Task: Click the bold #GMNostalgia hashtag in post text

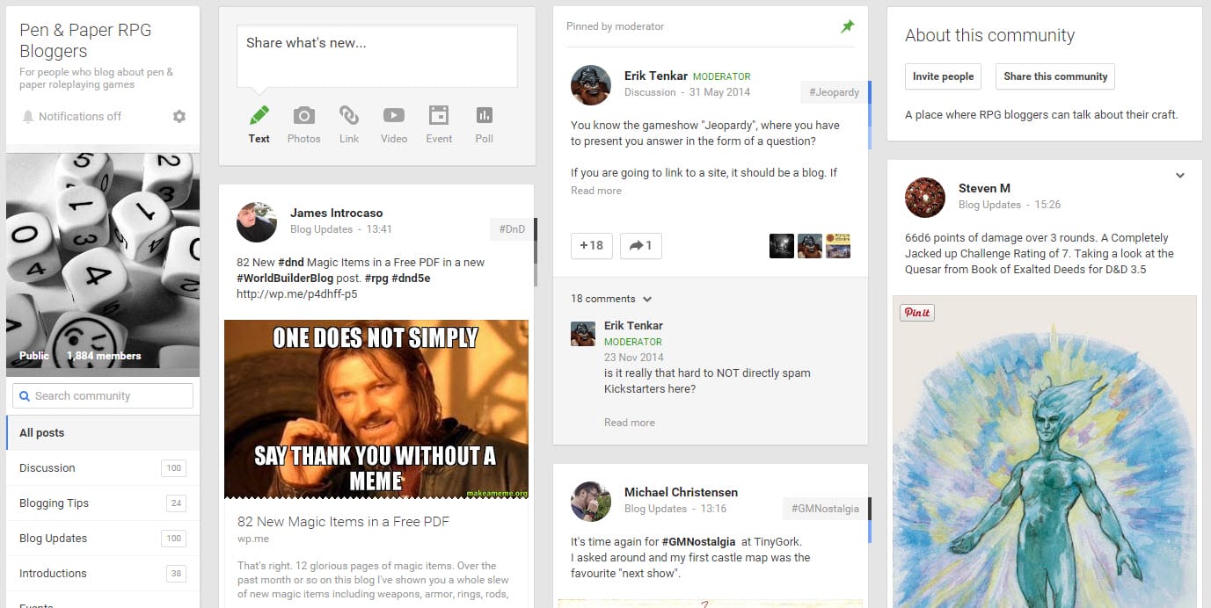Action: [x=699, y=542]
